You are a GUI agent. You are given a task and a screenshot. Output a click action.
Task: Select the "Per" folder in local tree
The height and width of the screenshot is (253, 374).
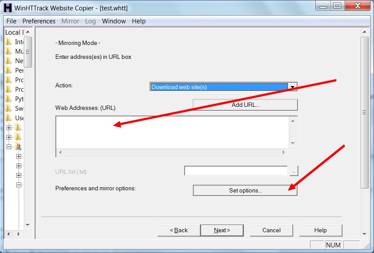pos(19,70)
